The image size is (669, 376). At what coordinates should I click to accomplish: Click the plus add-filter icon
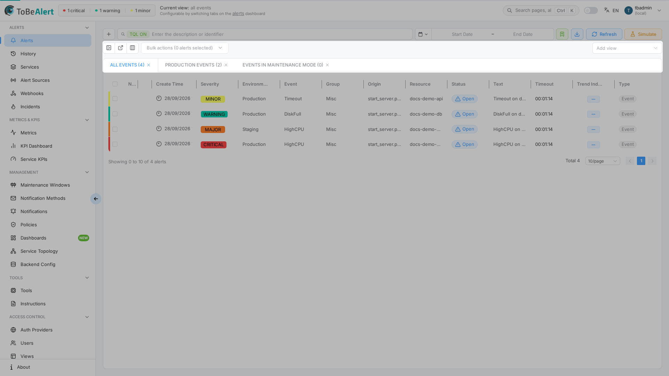click(x=109, y=34)
